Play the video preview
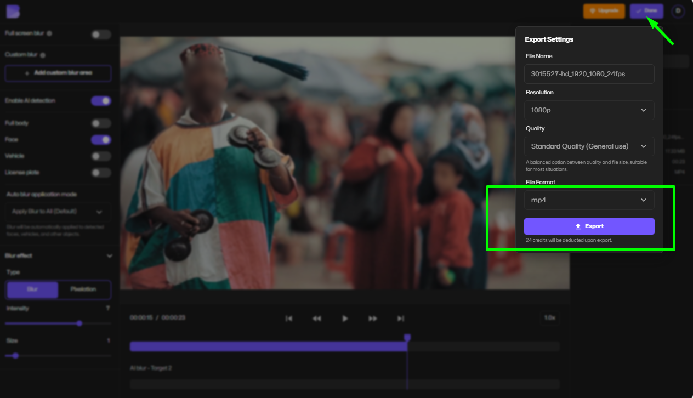 pos(345,319)
